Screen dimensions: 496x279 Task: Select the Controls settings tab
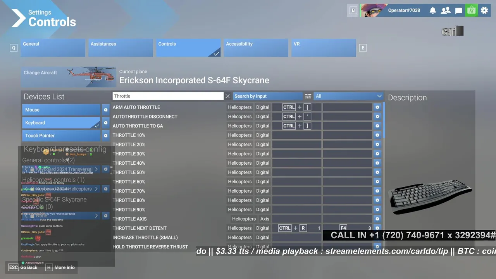click(x=188, y=48)
